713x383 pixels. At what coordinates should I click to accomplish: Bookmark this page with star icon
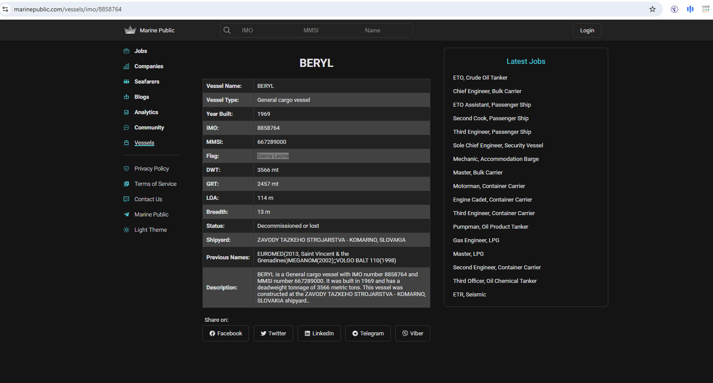[652, 9]
